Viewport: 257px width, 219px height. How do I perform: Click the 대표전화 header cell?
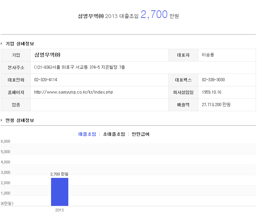pyautogui.click(x=16, y=80)
